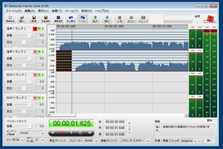Open the 編集(E) menu

point(30,11)
